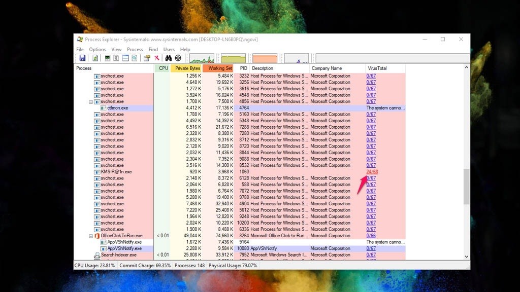
Task: Open System Information from the toolbar
Action: [107, 58]
